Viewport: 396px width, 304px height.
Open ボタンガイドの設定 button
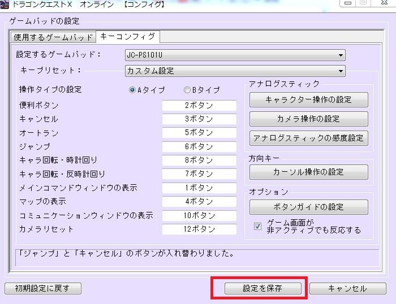point(309,207)
